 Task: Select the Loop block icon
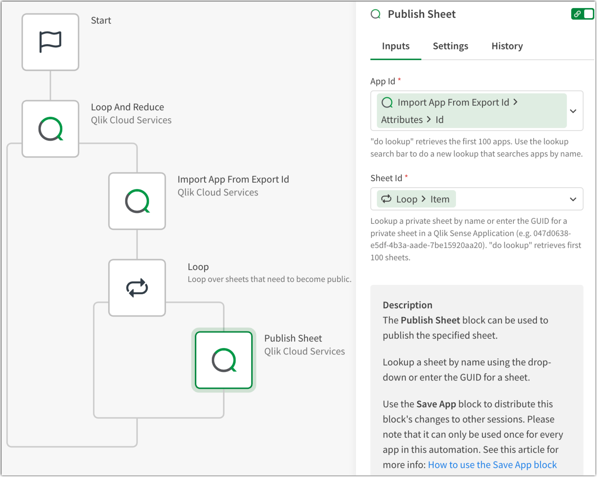pos(137,287)
